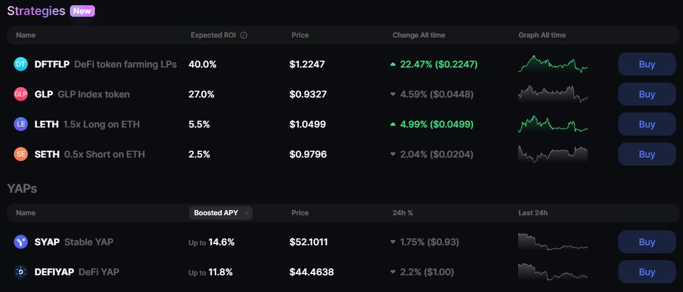Screen dimensions: 683x292
Task: Click the New badge beside Strategies
Action: (x=82, y=11)
